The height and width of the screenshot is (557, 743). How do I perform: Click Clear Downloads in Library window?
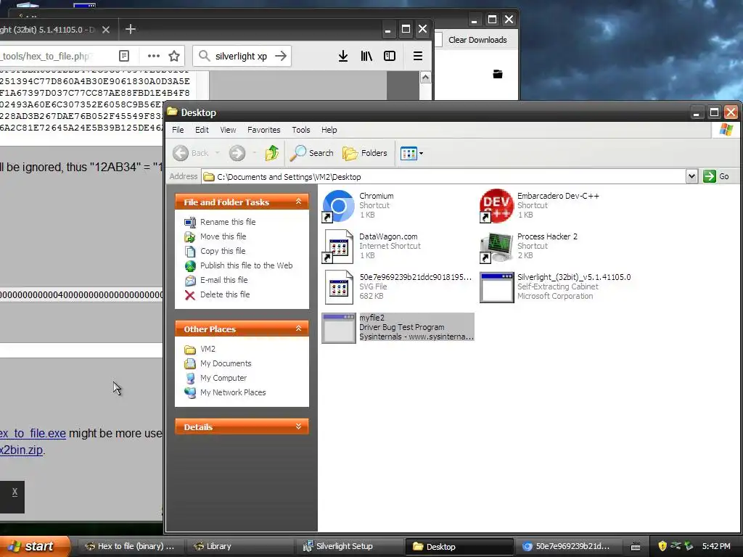tap(477, 40)
